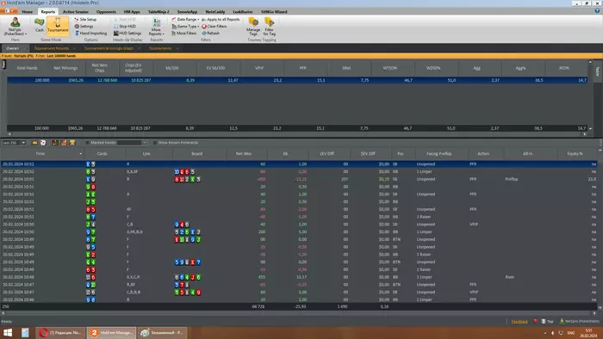The width and height of the screenshot is (603, 339).
Task: Open Hand Importing
Action: [x=90, y=33]
